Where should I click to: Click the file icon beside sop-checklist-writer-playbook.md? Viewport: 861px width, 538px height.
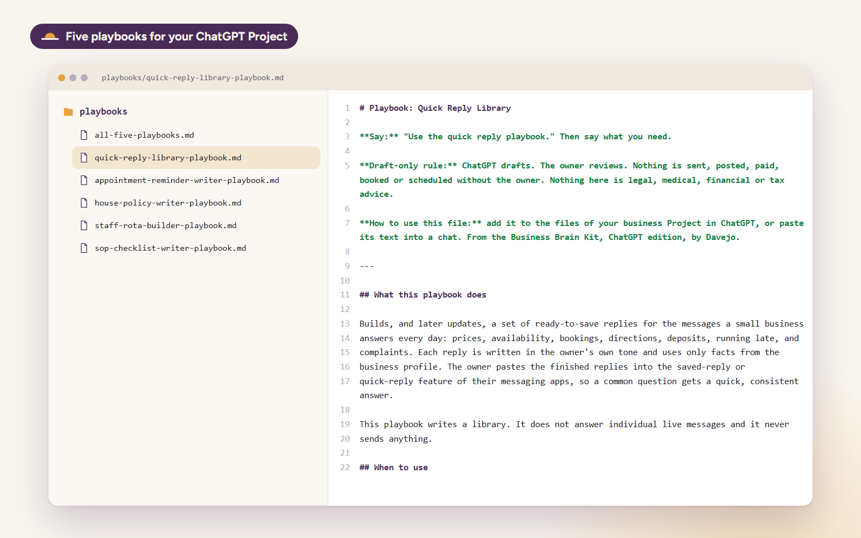[84, 248]
